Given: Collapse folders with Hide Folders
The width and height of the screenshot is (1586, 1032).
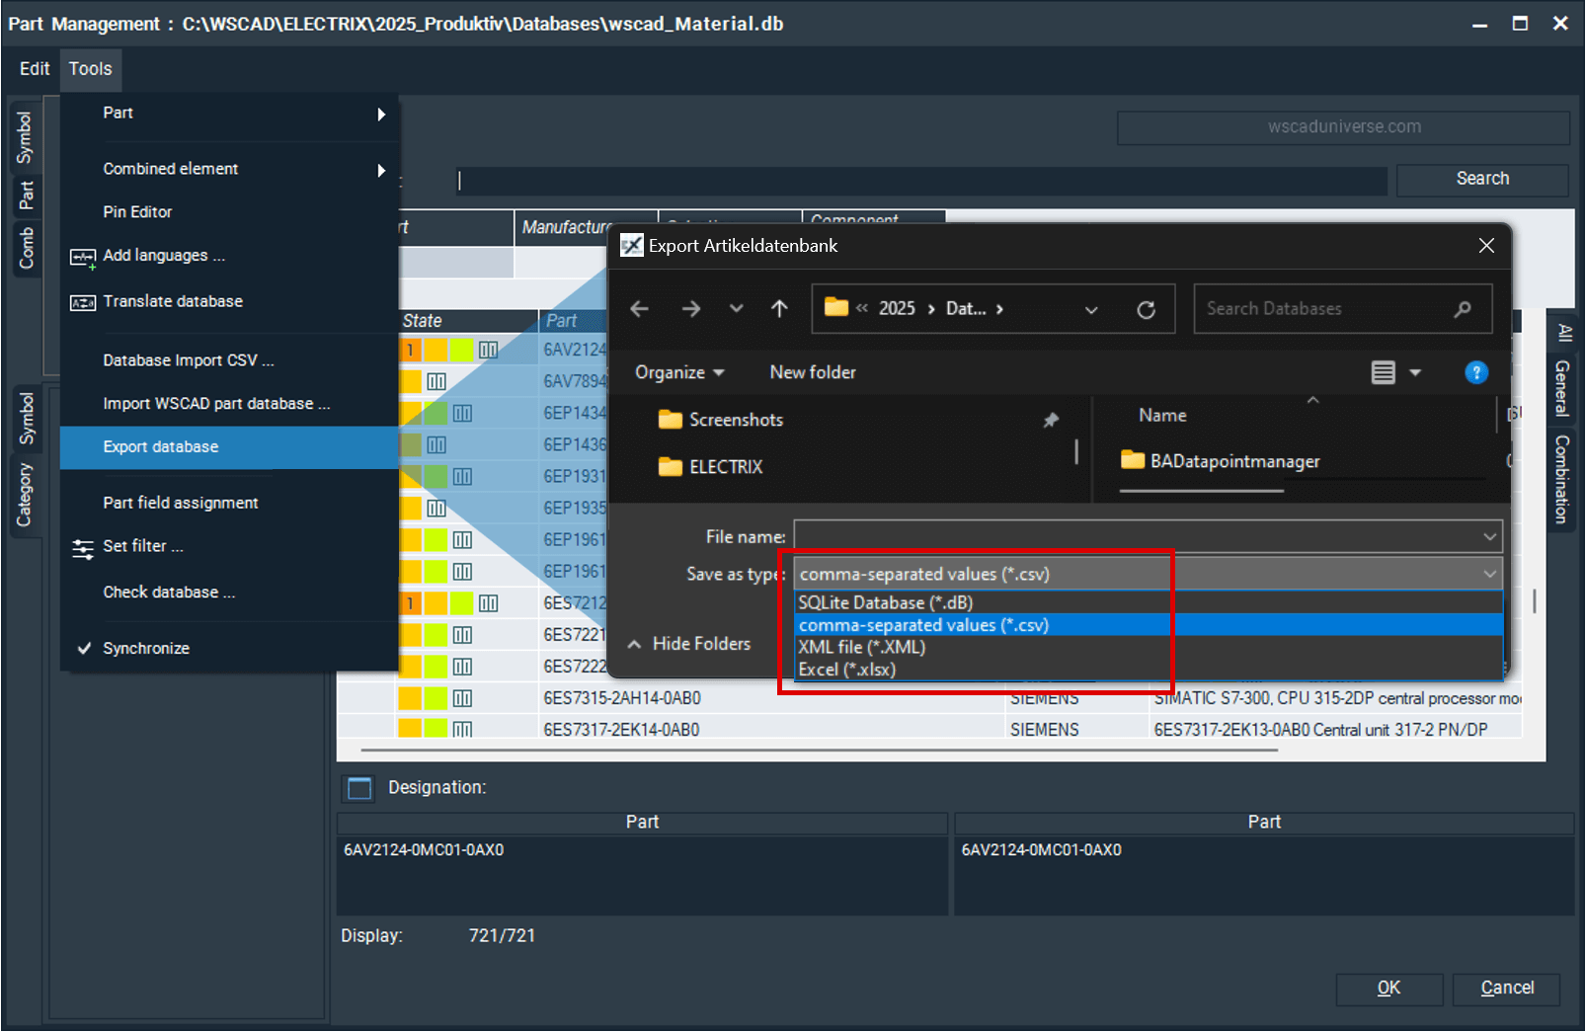Looking at the screenshot, I should (689, 644).
